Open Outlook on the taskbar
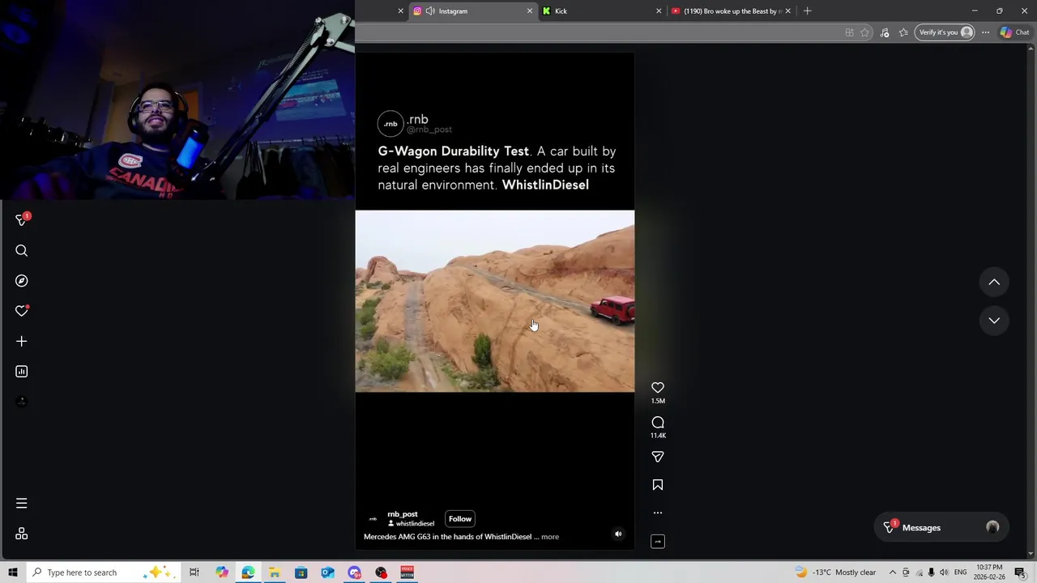The height and width of the screenshot is (583, 1037). point(327,572)
